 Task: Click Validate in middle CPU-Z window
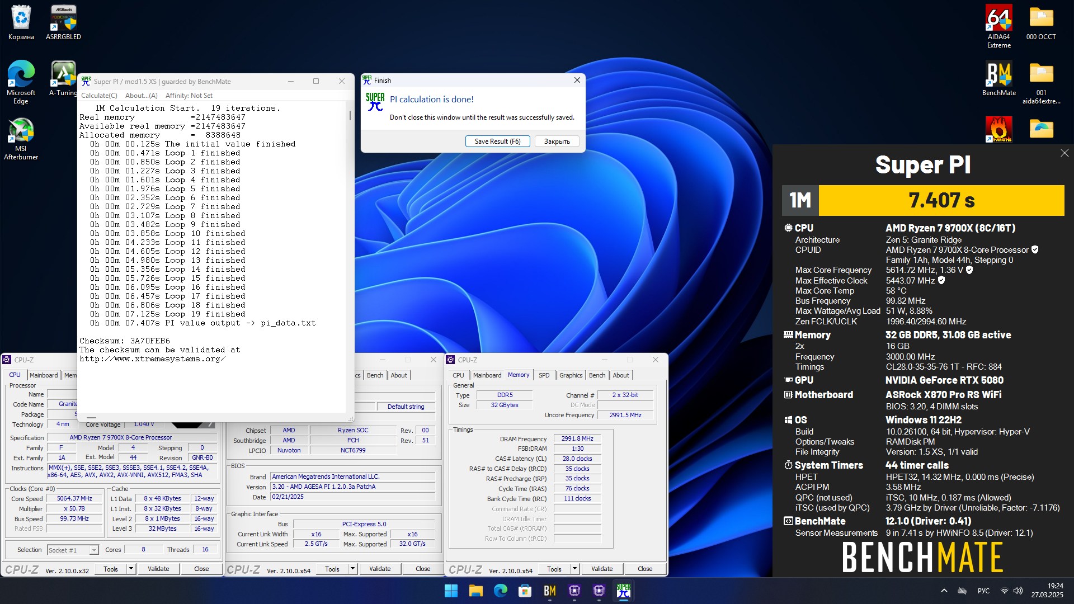(x=380, y=569)
